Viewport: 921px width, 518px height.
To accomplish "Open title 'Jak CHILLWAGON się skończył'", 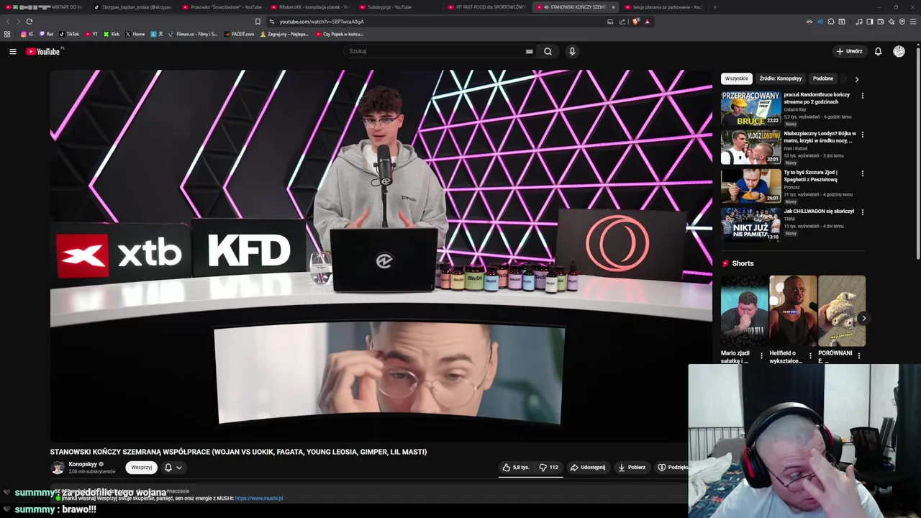I will click(819, 212).
